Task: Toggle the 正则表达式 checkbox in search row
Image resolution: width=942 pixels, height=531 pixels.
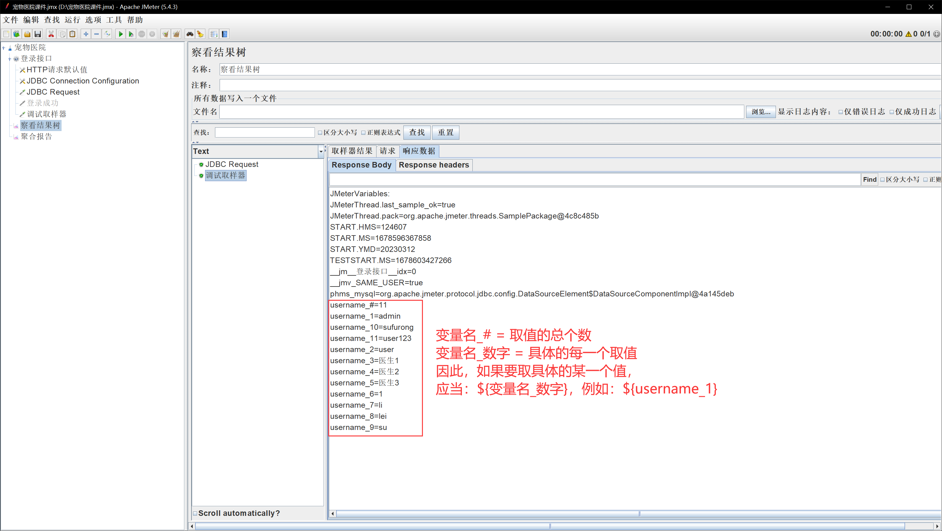Action: pyautogui.click(x=363, y=133)
